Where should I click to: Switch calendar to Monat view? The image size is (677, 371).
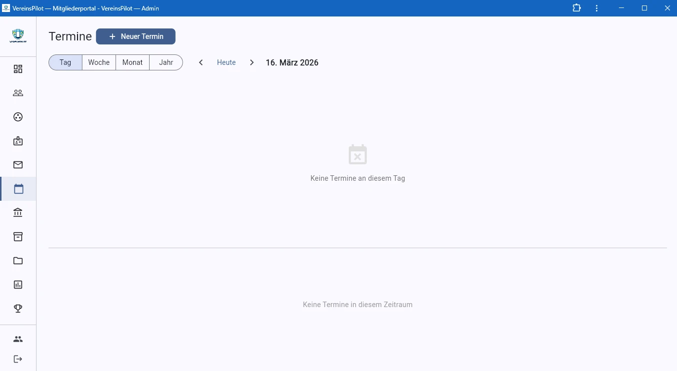tap(133, 62)
